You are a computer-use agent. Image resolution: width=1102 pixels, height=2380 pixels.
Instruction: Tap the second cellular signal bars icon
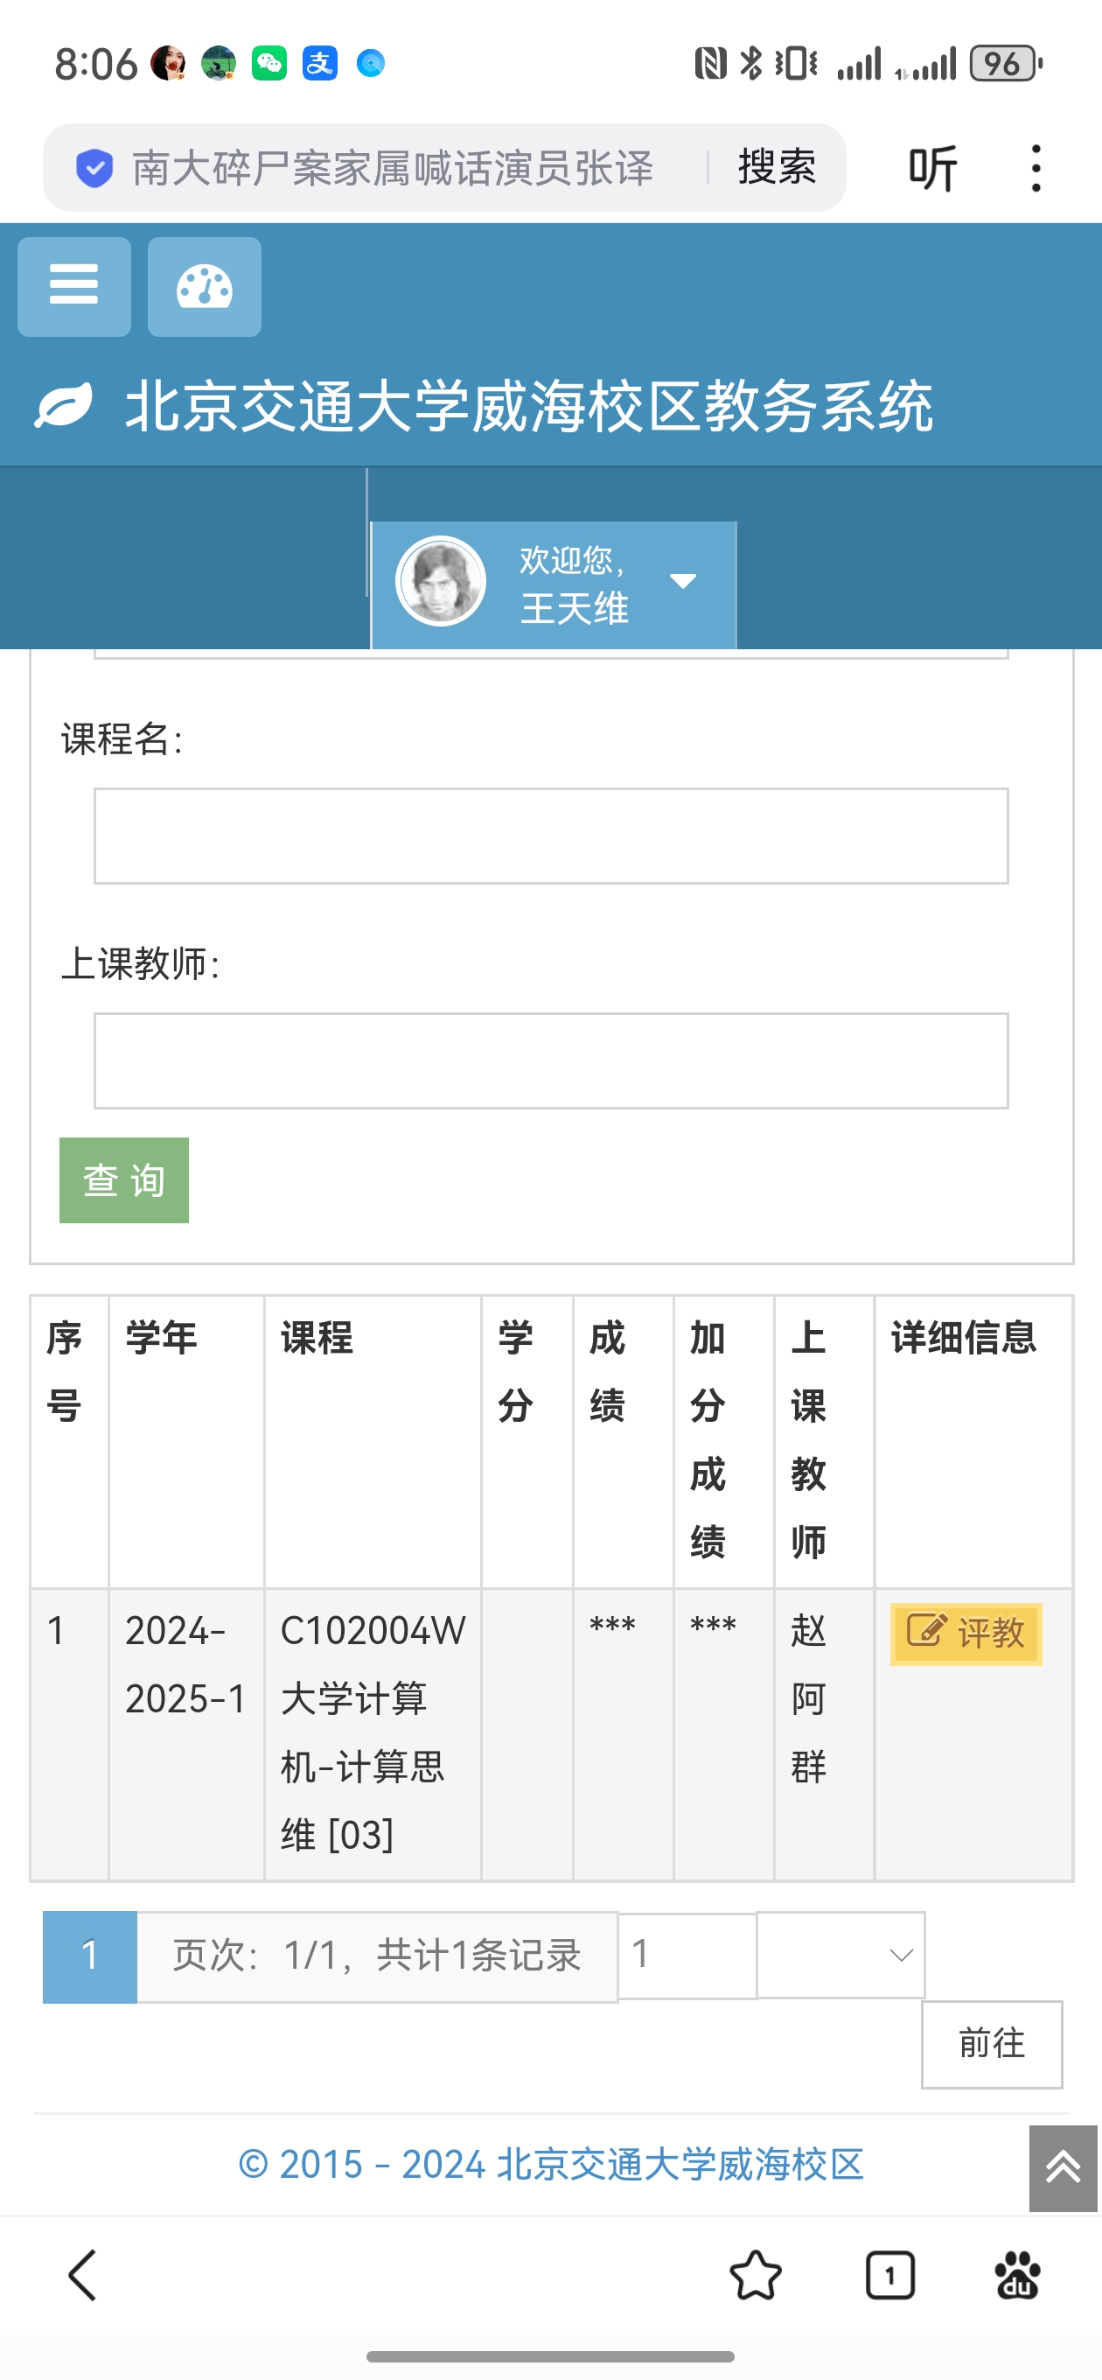tap(926, 64)
